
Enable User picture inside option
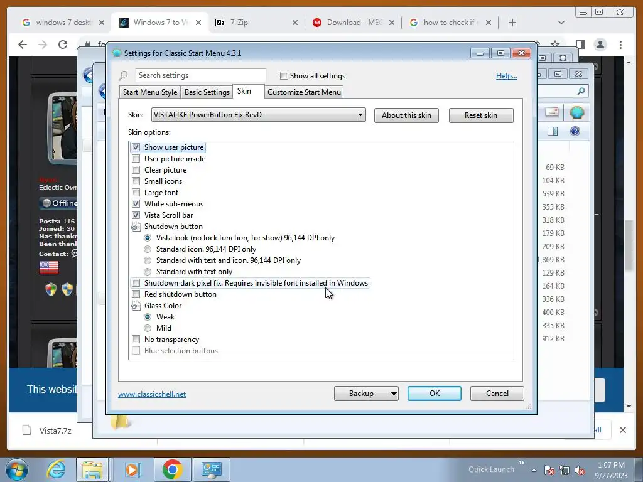136,159
